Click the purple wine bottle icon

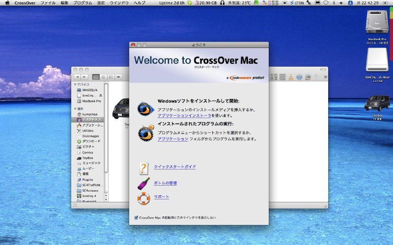143,183
